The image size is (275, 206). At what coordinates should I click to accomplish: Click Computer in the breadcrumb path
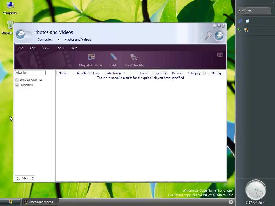[x=45, y=39]
